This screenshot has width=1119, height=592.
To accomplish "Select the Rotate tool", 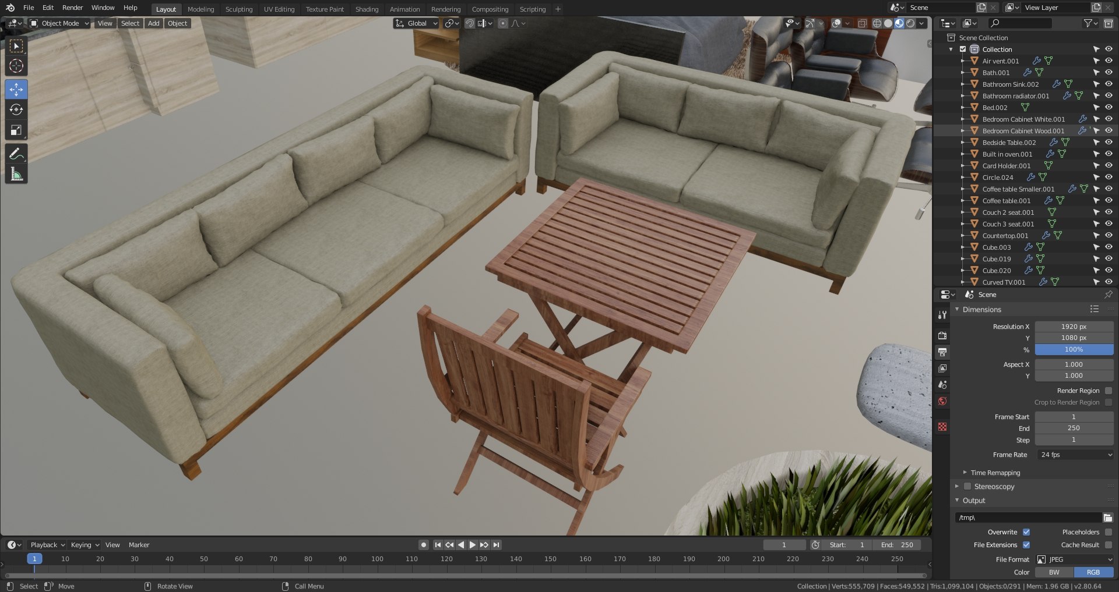I will pos(16,109).
